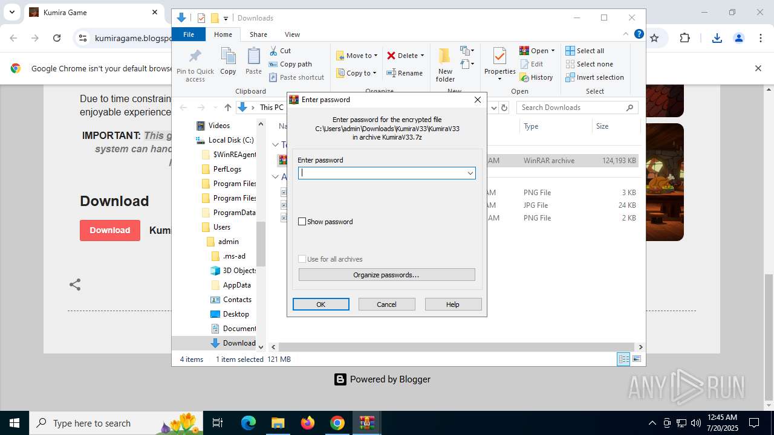Screen dimensions: 774x435
Task: Click the share icon on blog page
Action: 75,285
